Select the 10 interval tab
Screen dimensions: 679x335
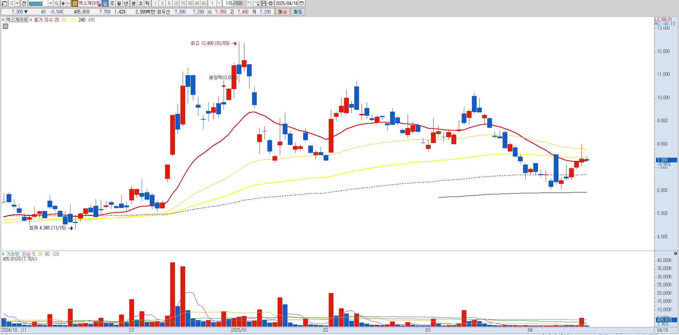pos(176,3)
